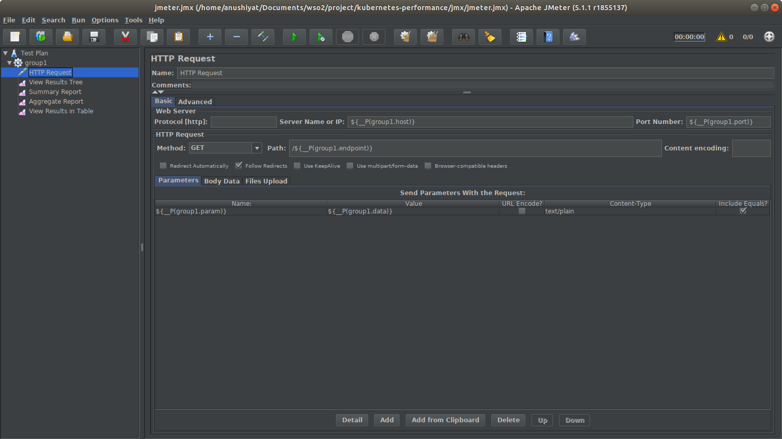Viewport: 782px width, 439px height.
Task: Click the Save test plan icon
Action: click(94, 37)
